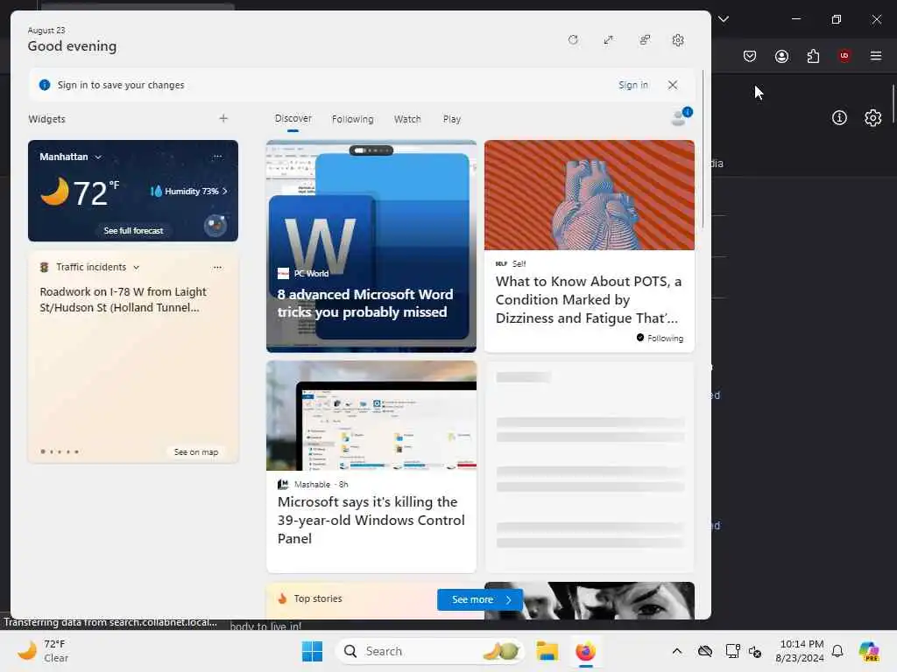
Task: Click the taskbar Search box
Action: tap(429, 651)
